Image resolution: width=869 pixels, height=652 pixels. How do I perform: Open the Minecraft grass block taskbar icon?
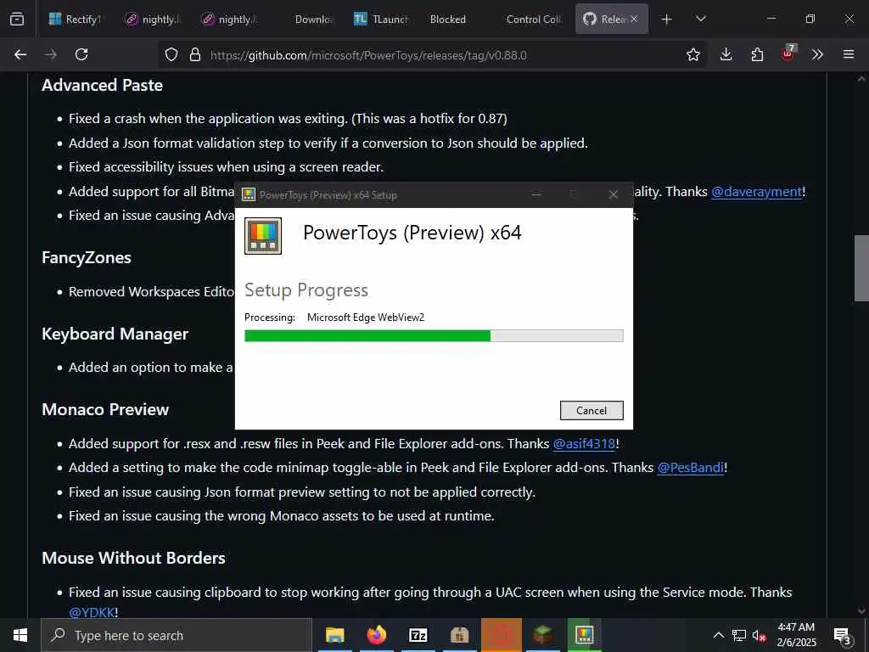coord(542,635)
